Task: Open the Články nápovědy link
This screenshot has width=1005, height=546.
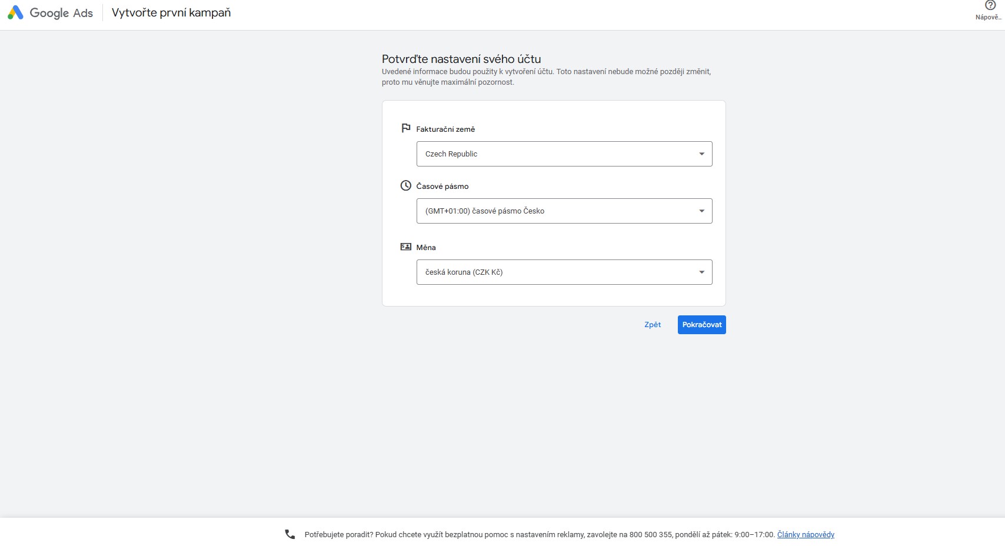Action: [x=806, y=535]
